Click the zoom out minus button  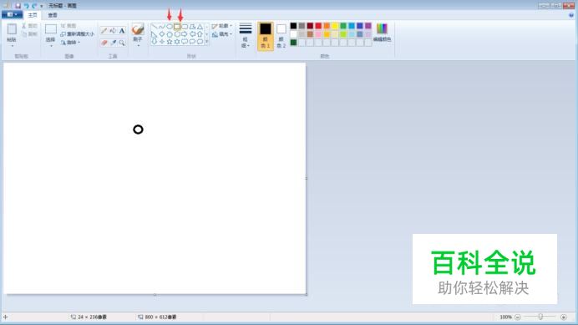tap(518, 317)
